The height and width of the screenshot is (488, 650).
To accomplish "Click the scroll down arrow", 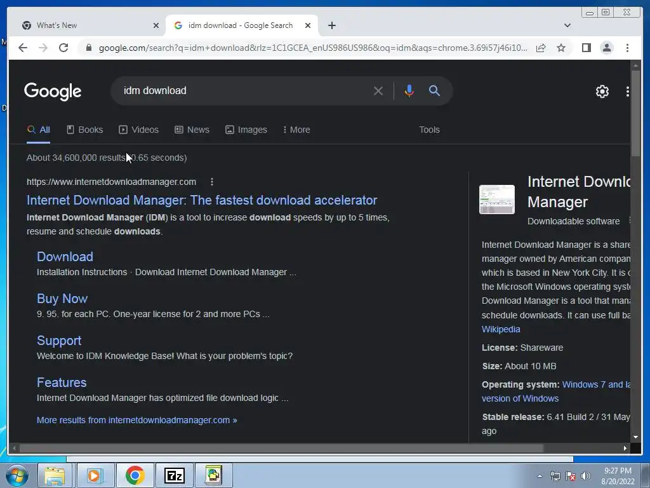I will [x=635, y=437].
